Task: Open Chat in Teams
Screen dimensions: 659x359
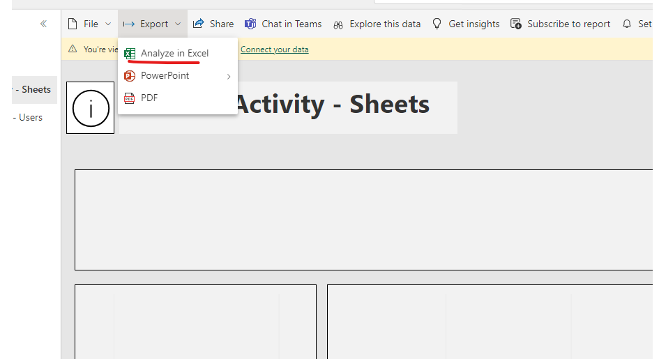Action: point(283,24)
